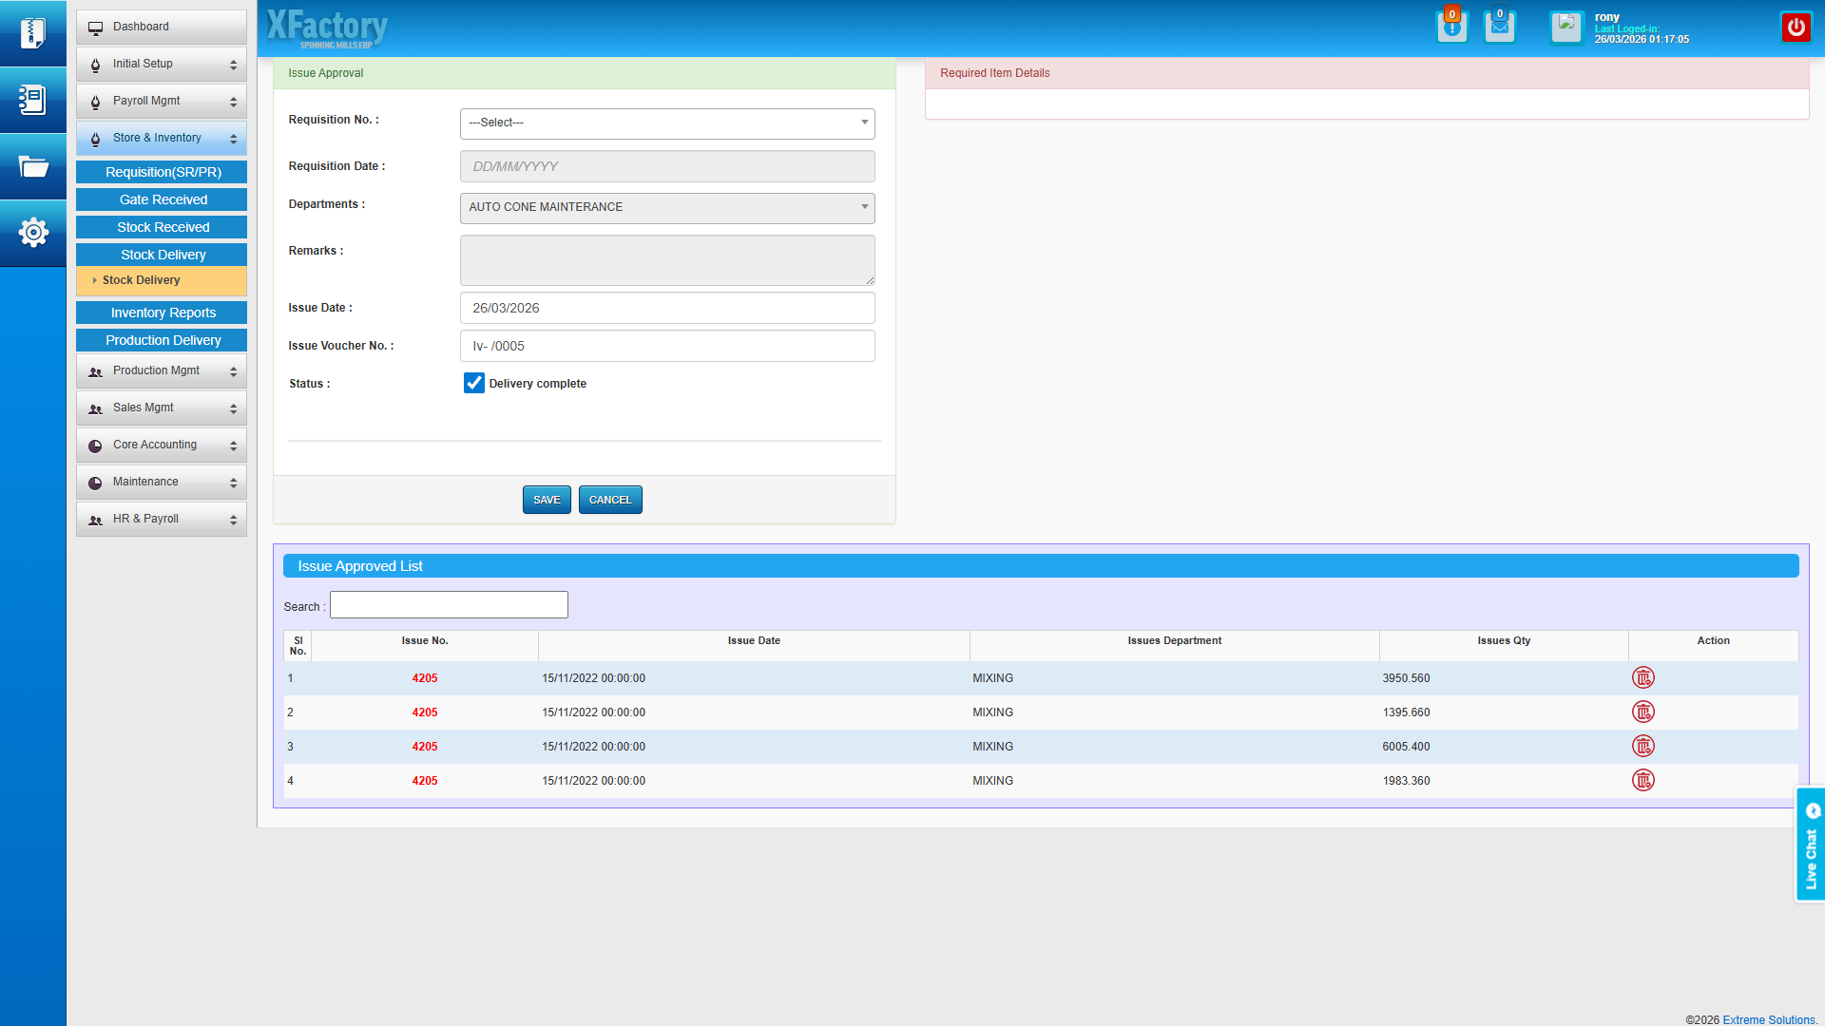The height and width of the screenshot is (1026, 1825).
Task: Open the folder icon in left sidebar
Action: (33, 166)
